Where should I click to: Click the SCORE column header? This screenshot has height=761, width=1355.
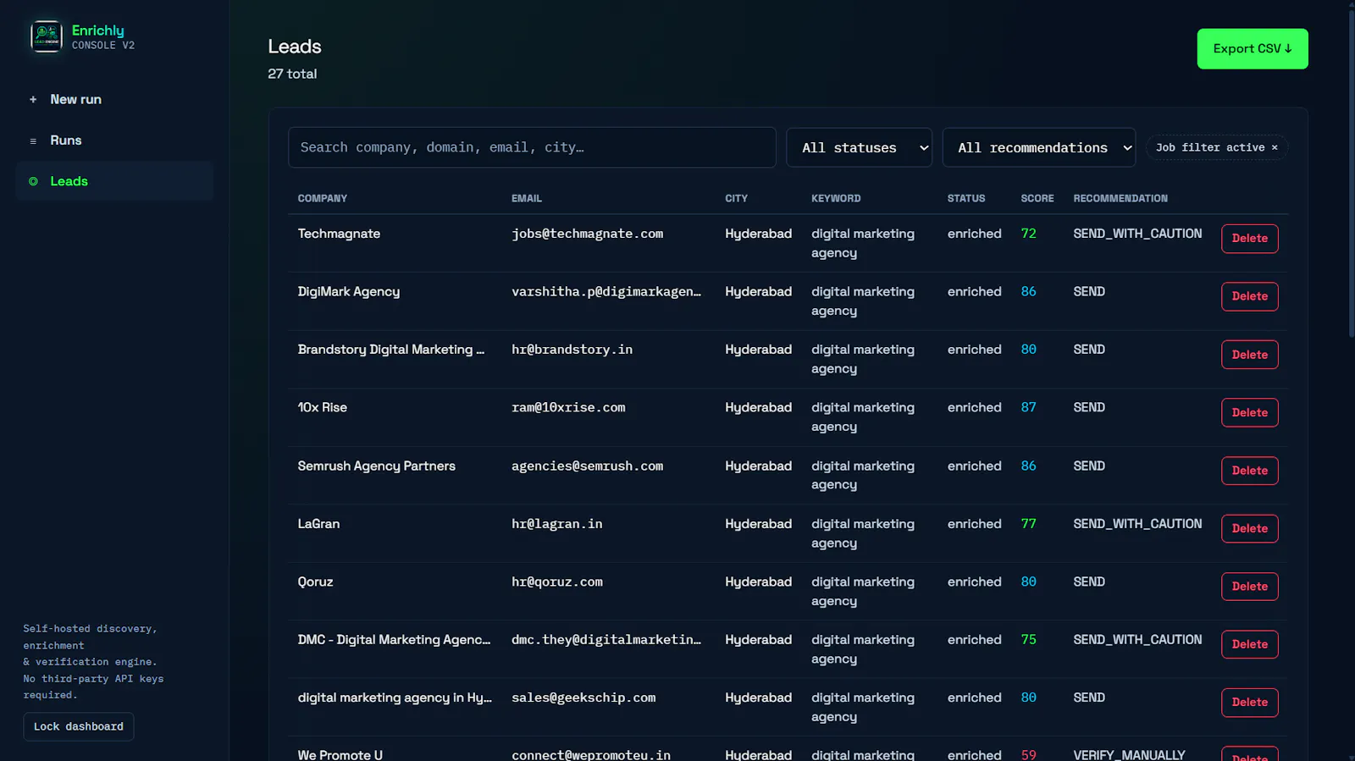coord(1037,198)
